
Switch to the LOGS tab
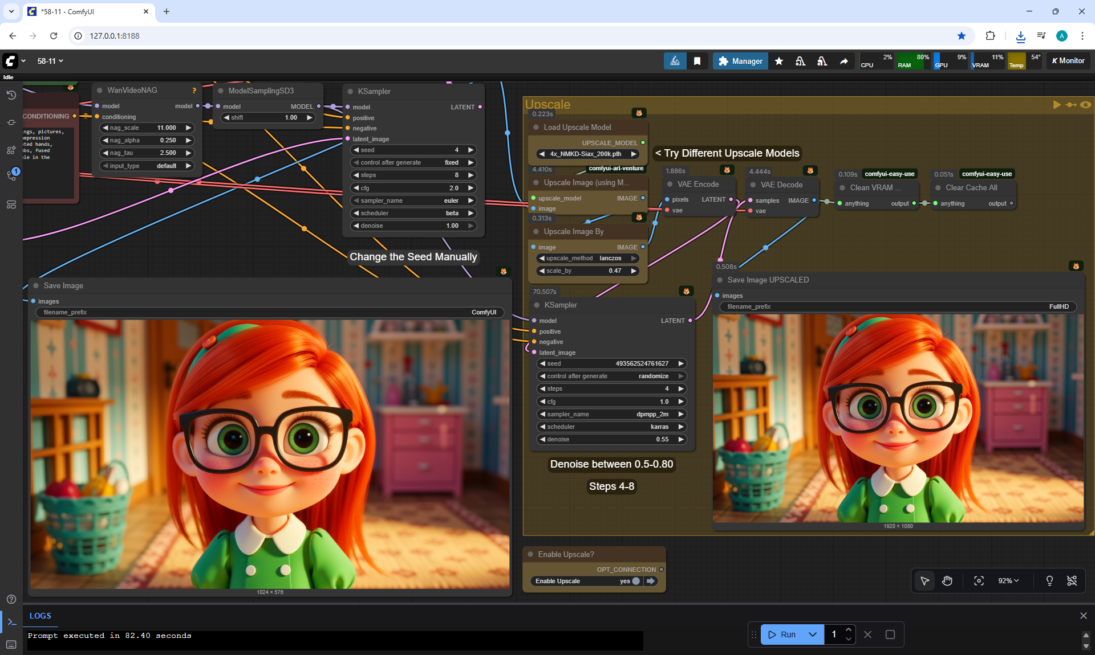coord(40,616)
